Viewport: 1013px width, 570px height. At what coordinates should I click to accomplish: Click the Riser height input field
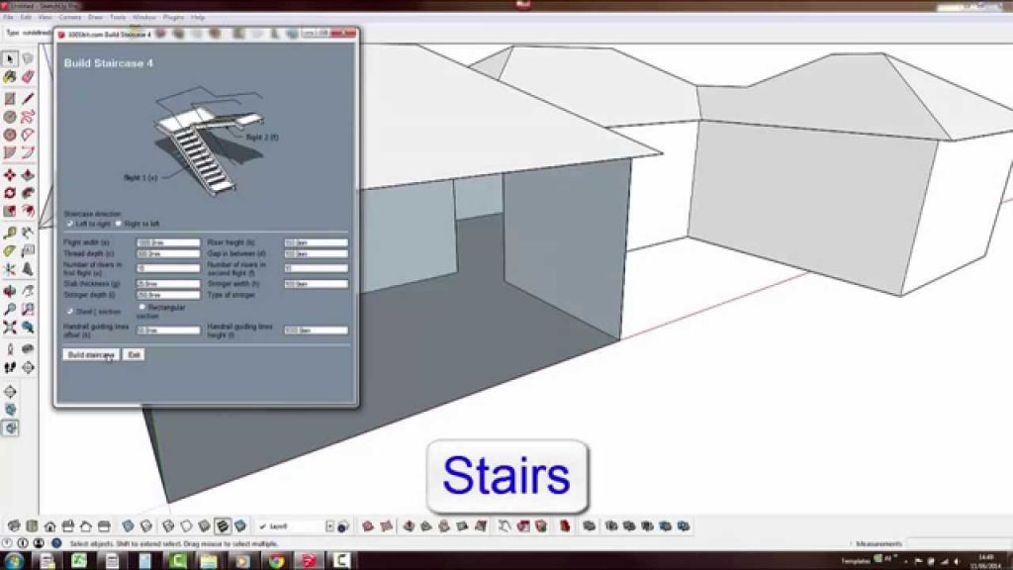coord(316,242)
